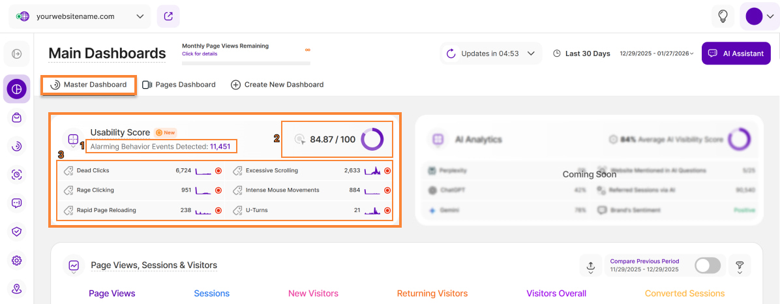Image resolution: width=780 pixels, height=304 pixels.
Task: Select red alert indicator for Dead Clicks
Action: coord(218,171)
